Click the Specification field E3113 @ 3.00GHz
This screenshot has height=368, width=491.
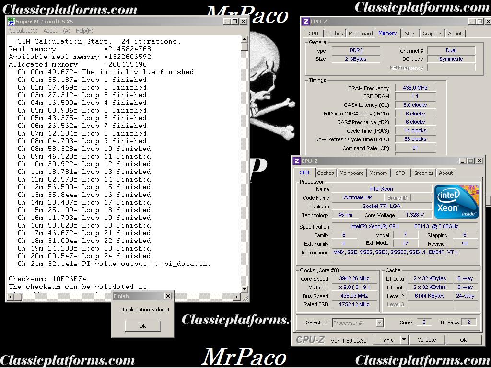pyautogui.click(x=405, y=226)
